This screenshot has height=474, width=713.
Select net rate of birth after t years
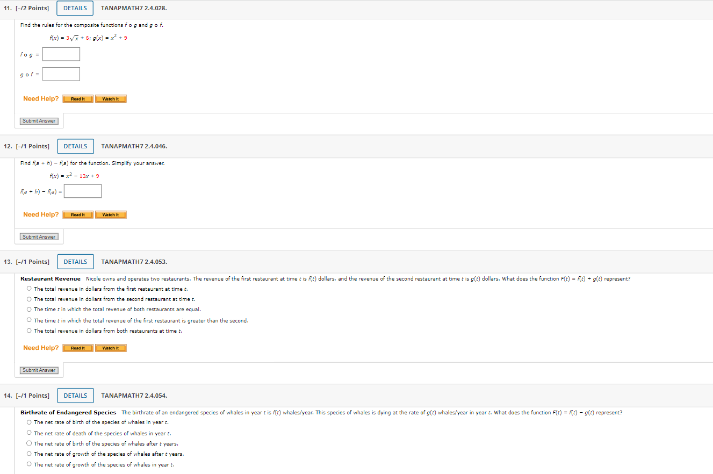click(x=29, y=444)
